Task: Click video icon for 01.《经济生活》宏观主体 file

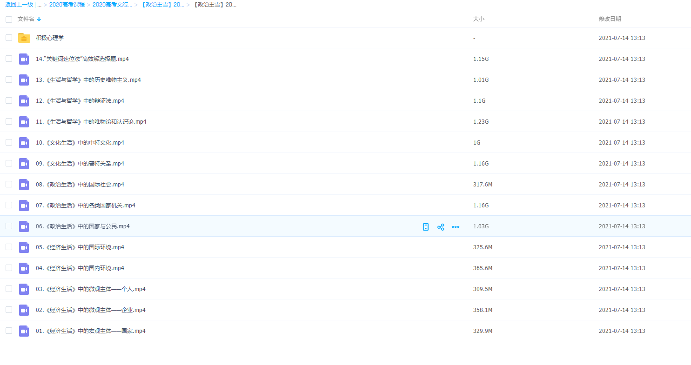Action: (24, 331)
